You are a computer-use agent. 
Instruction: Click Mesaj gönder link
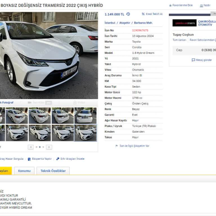click(204, 60)
